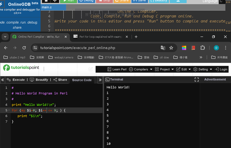The width and height of the screenshot is (231, 148).
Task: Open Chrome extensions puzzle icon
Action: pos(203,48)
